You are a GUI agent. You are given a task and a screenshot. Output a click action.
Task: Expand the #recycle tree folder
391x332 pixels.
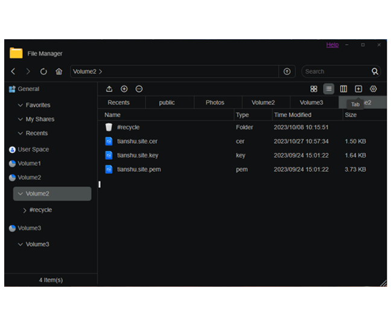(25, 210)
